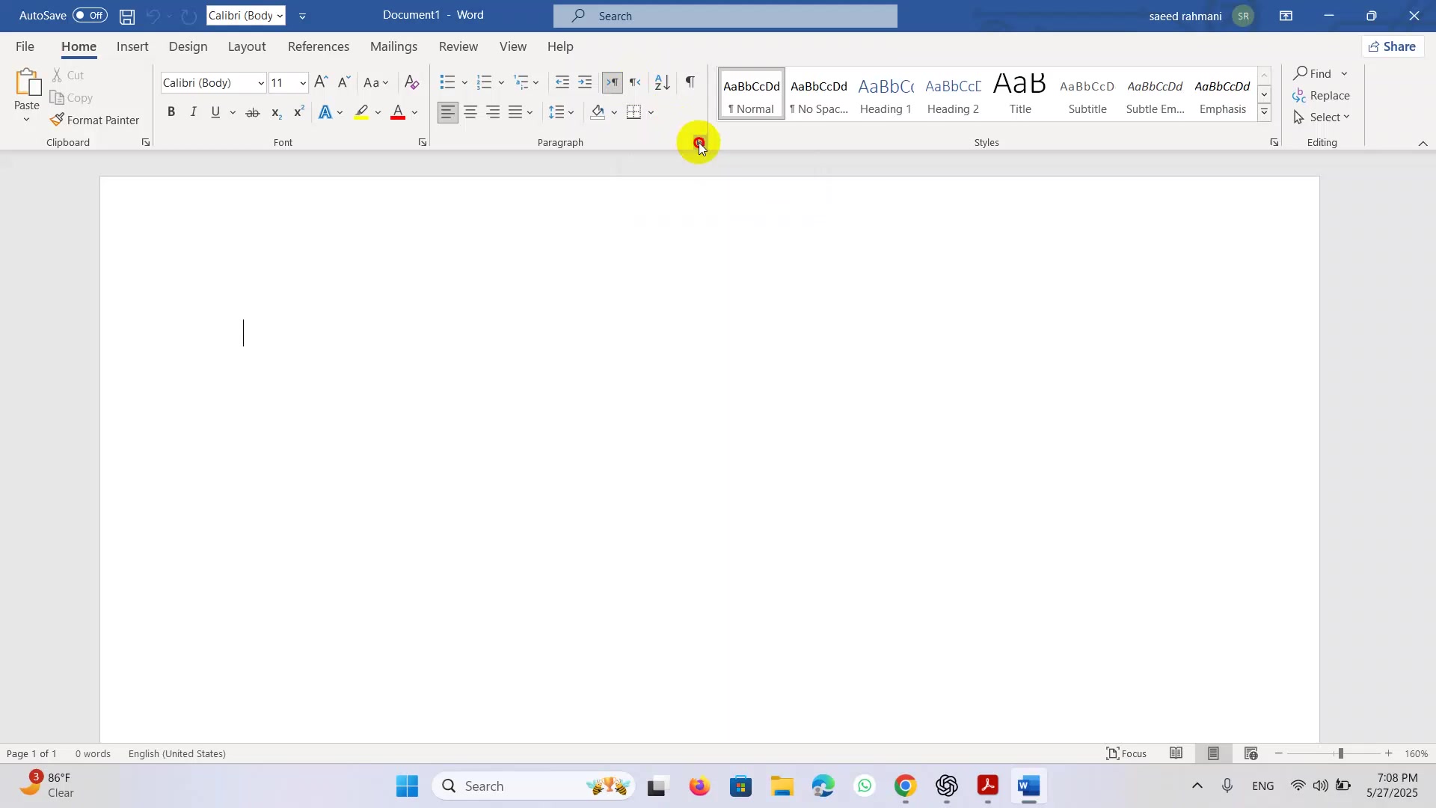Apply superscript formatting
The width and height of the screenshot is (1436, 808).
(x=298, y=113)
